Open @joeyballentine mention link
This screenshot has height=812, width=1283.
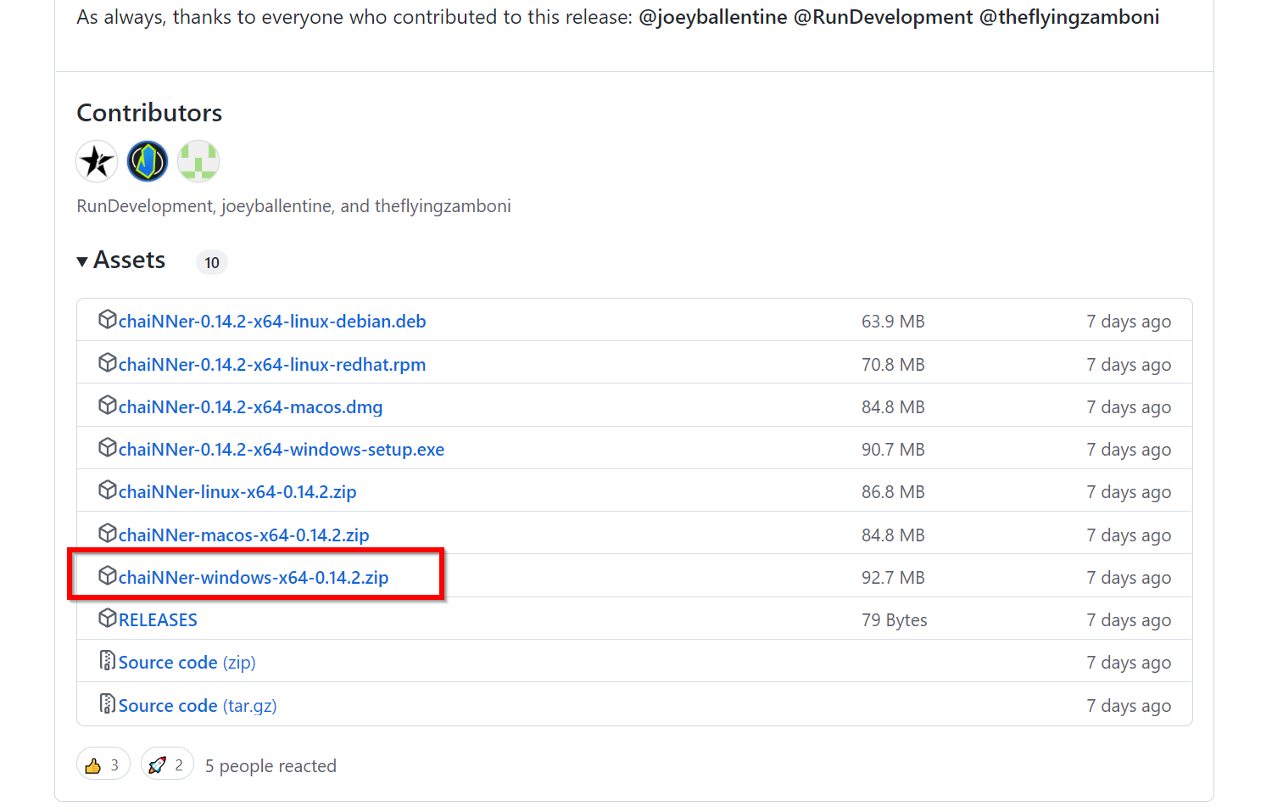coord(713,17)
